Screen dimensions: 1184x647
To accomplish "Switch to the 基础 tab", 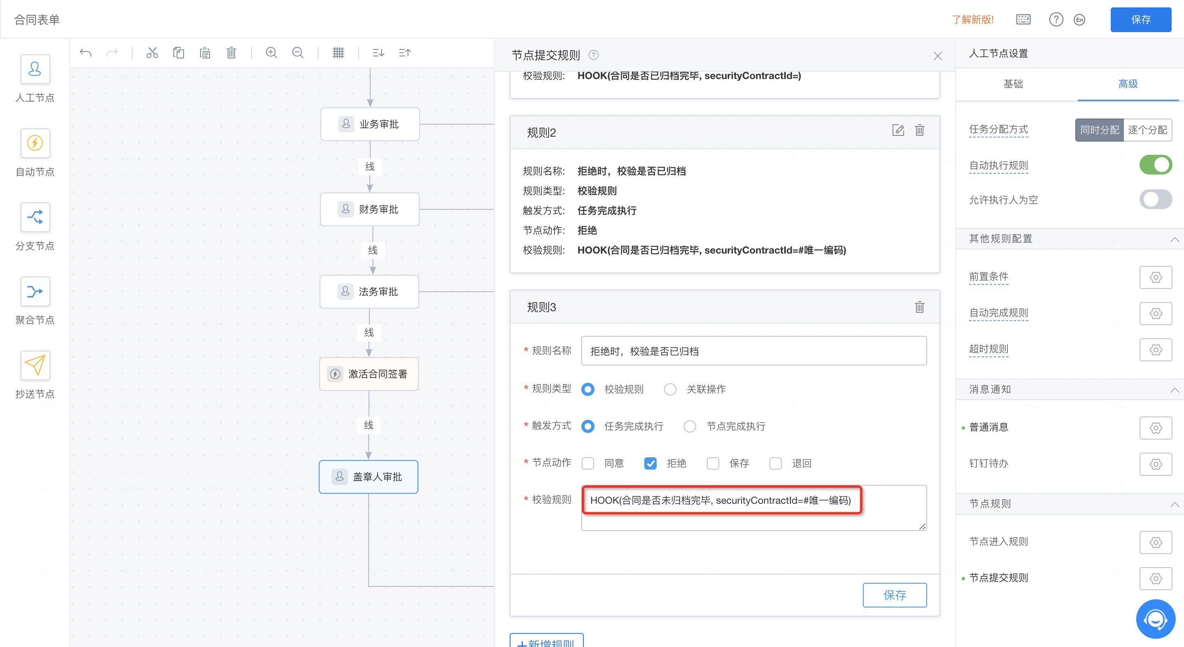I will tap(1013, 84).
